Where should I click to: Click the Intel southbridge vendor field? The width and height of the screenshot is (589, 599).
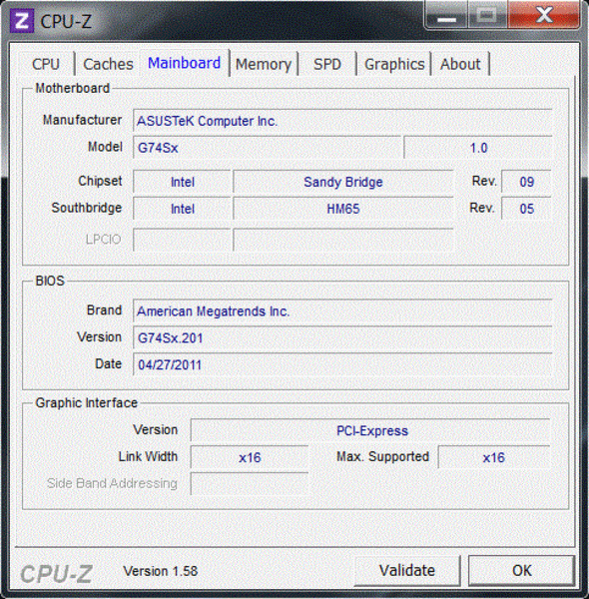(x=182, y=209)
